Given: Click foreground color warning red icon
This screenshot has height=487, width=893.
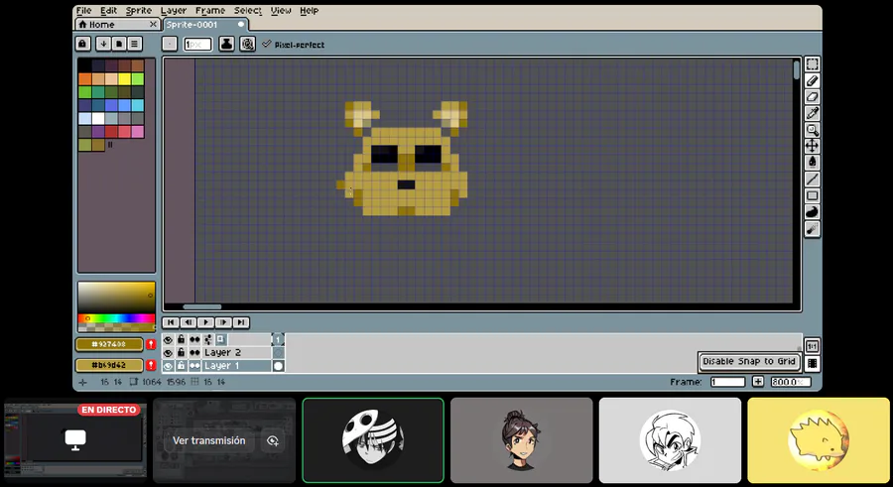Looking at the screenshot, I should pos(151,344).
